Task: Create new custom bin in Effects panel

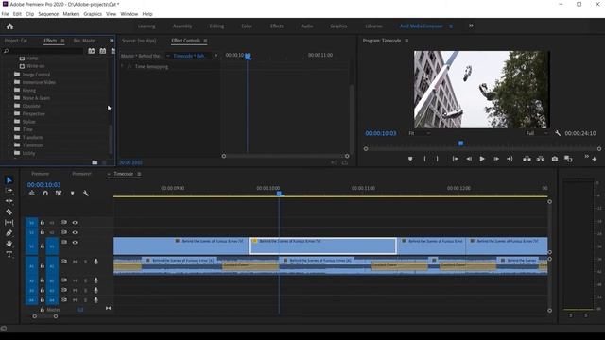Action: click(x=95, y=162)
